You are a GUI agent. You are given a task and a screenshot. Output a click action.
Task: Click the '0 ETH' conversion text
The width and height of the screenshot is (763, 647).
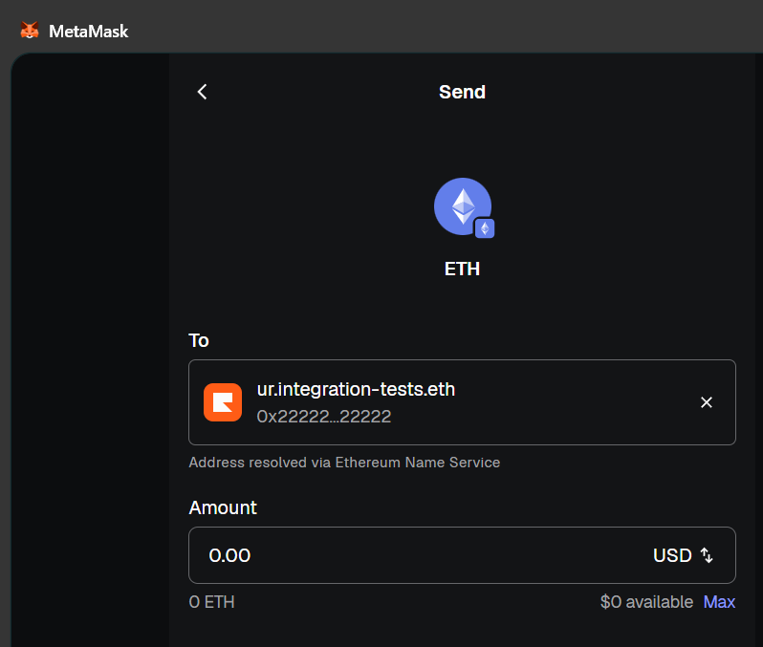(211, 602)
